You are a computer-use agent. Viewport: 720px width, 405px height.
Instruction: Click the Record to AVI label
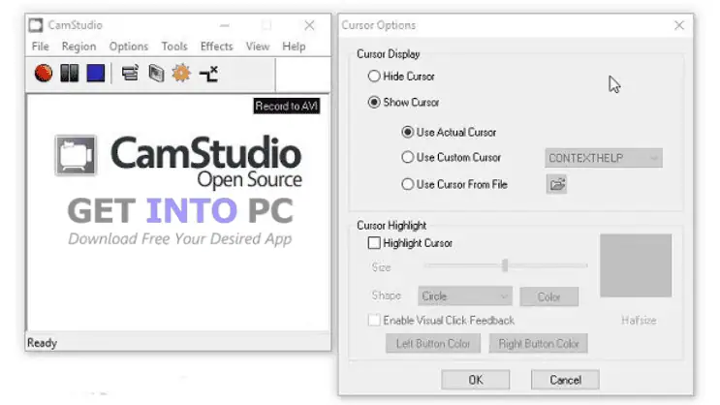click(287, 106)
